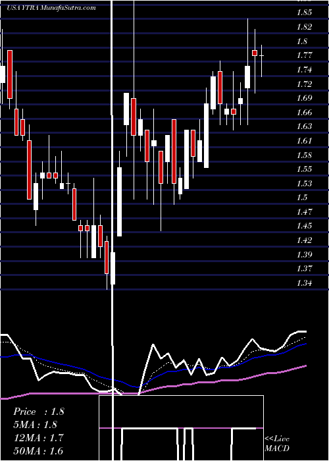Screen dimensions: 329x461
Task: Click the 1.37 price axis label
Action: coord(304,269)
